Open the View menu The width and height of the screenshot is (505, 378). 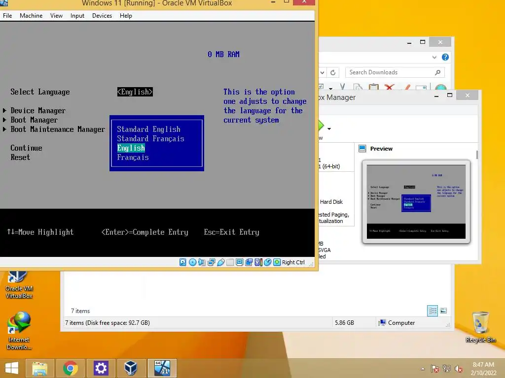point(56,15)
